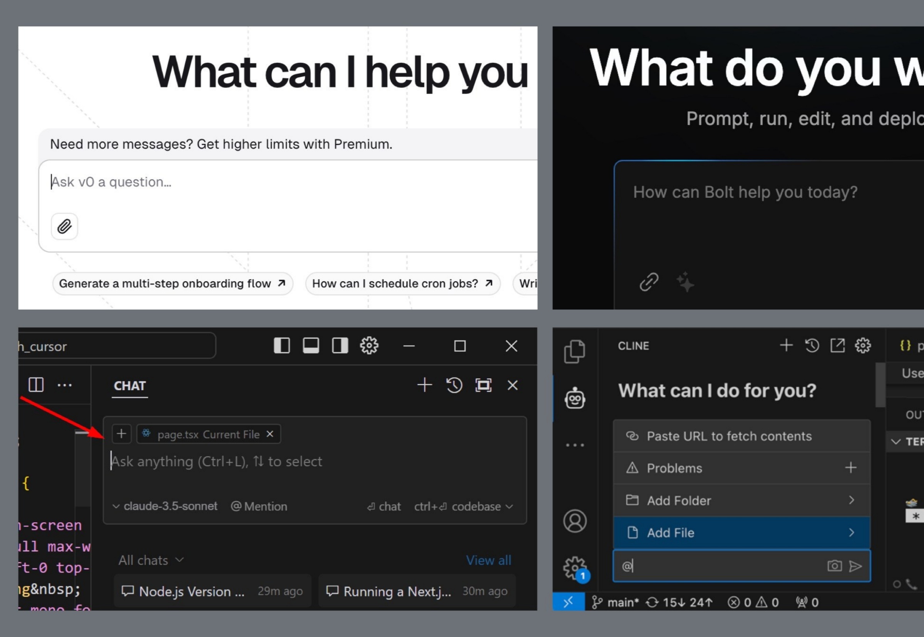This screenshot has width=924, height=637.
Task: Click the camera image attach icon in Cline
Action: (835, 566)
